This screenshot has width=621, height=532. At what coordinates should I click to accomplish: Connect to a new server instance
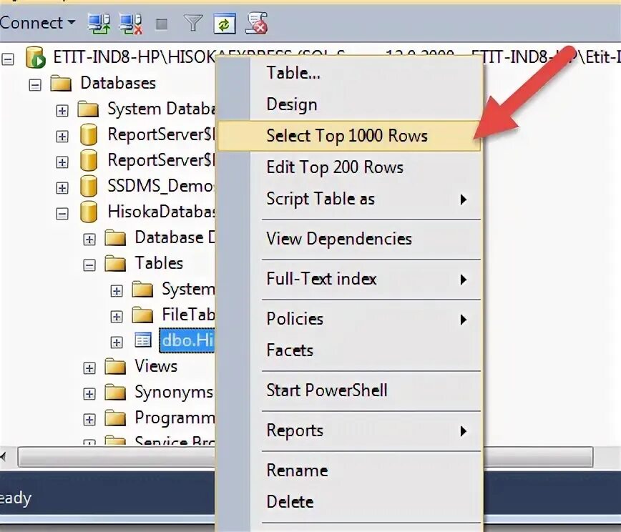tap(98, 23)
